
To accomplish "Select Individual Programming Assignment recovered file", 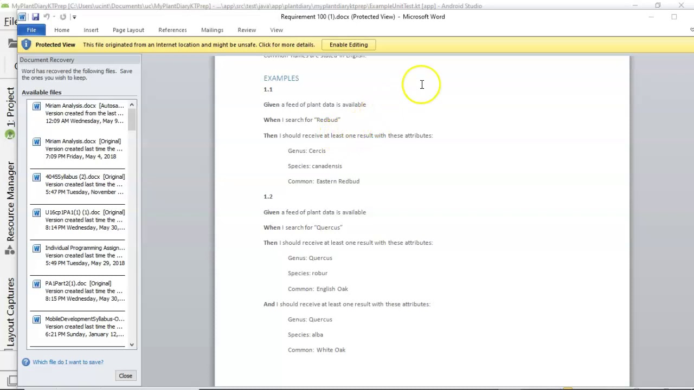I will [79, 256].
